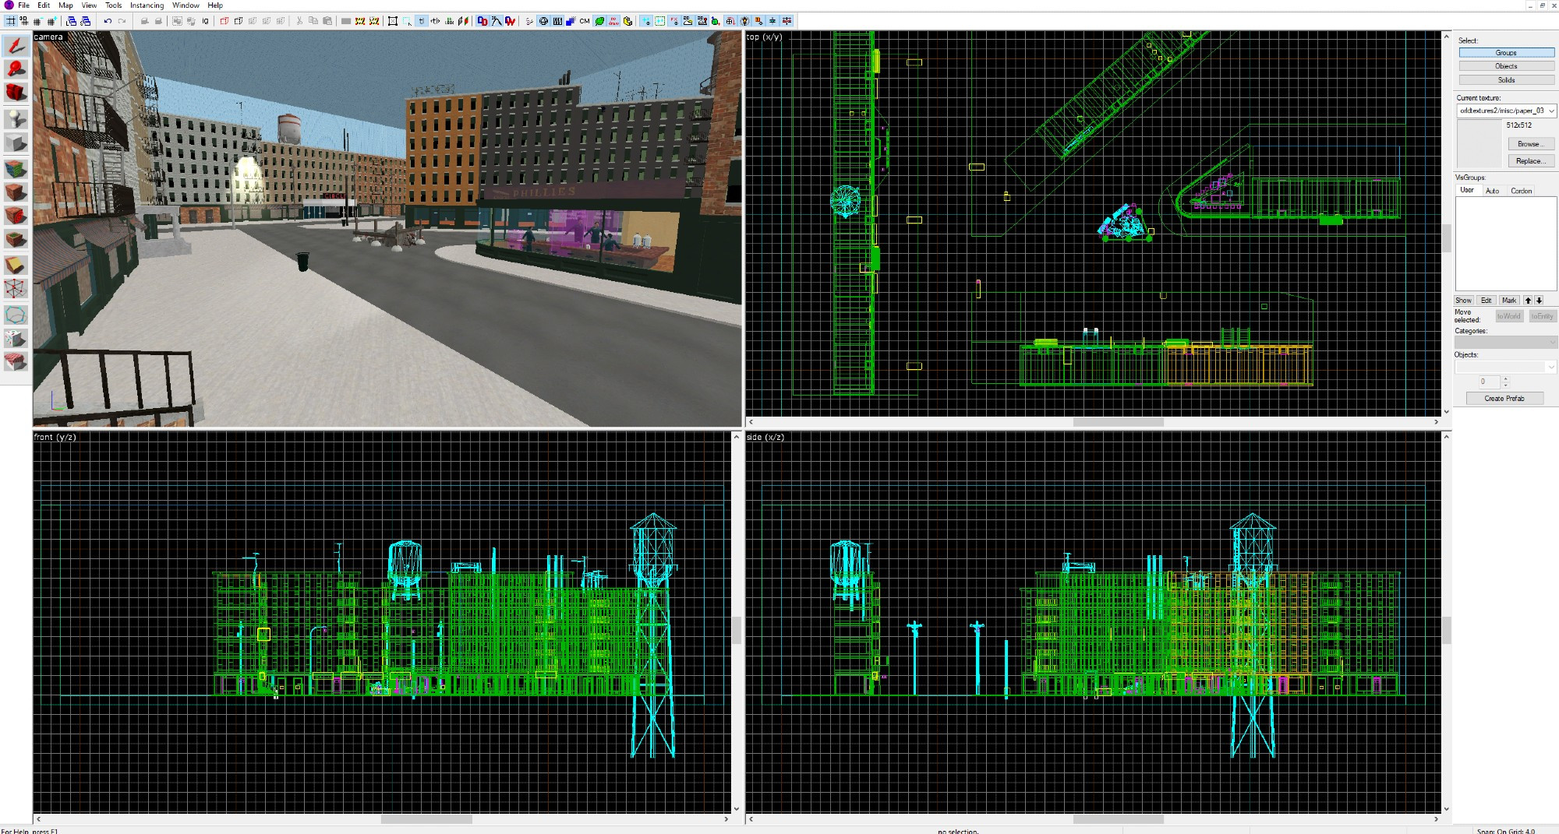Screen dimensions: 1559x834
Task: Switch to the Auto VisGroups tab
Action: click(1492, 191)
